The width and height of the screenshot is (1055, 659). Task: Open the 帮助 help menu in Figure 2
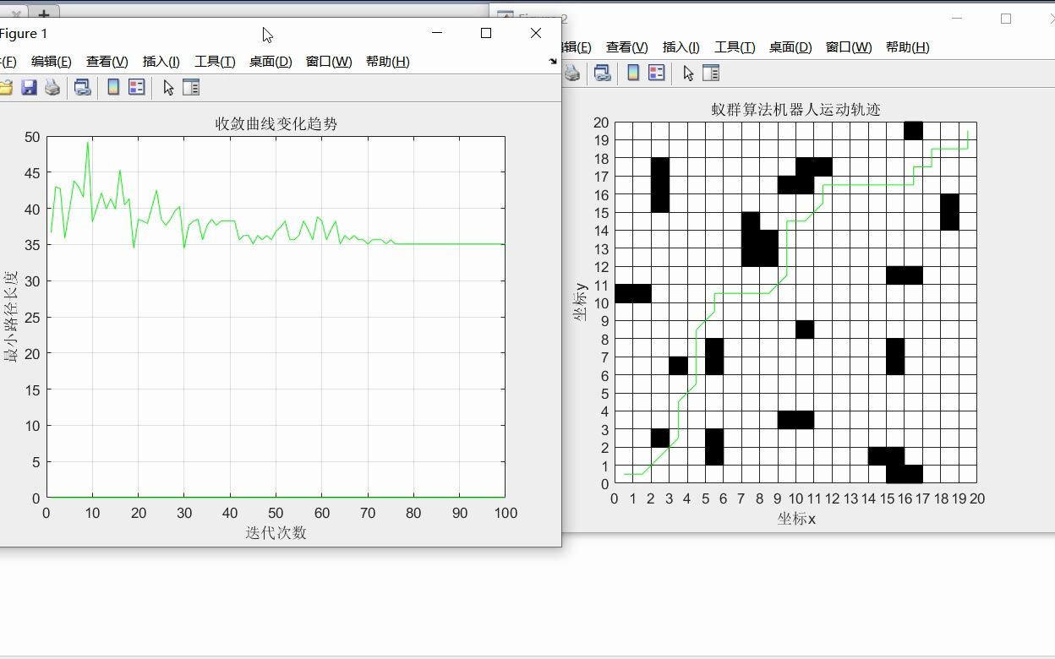point(907,47)
